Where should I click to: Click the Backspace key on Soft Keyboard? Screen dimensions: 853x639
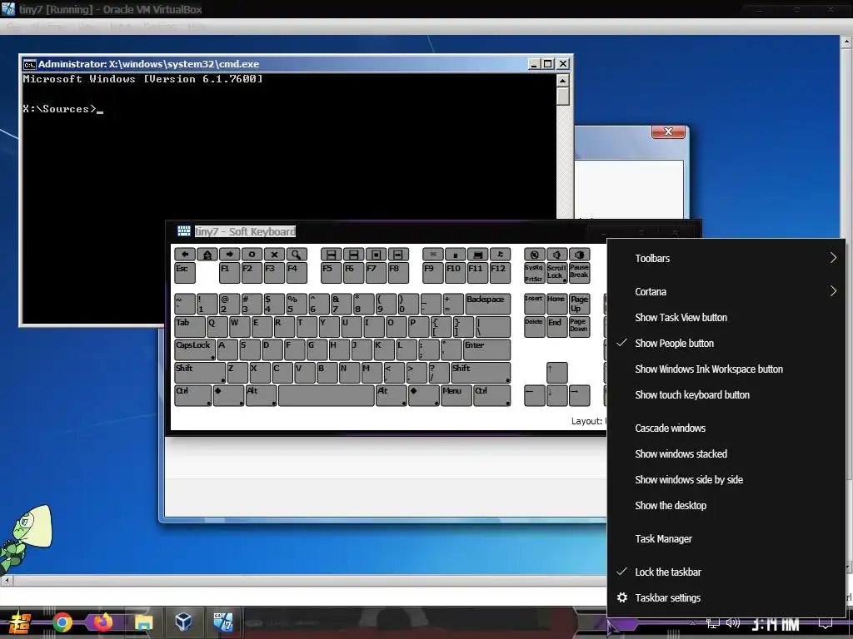coord(488,305)
